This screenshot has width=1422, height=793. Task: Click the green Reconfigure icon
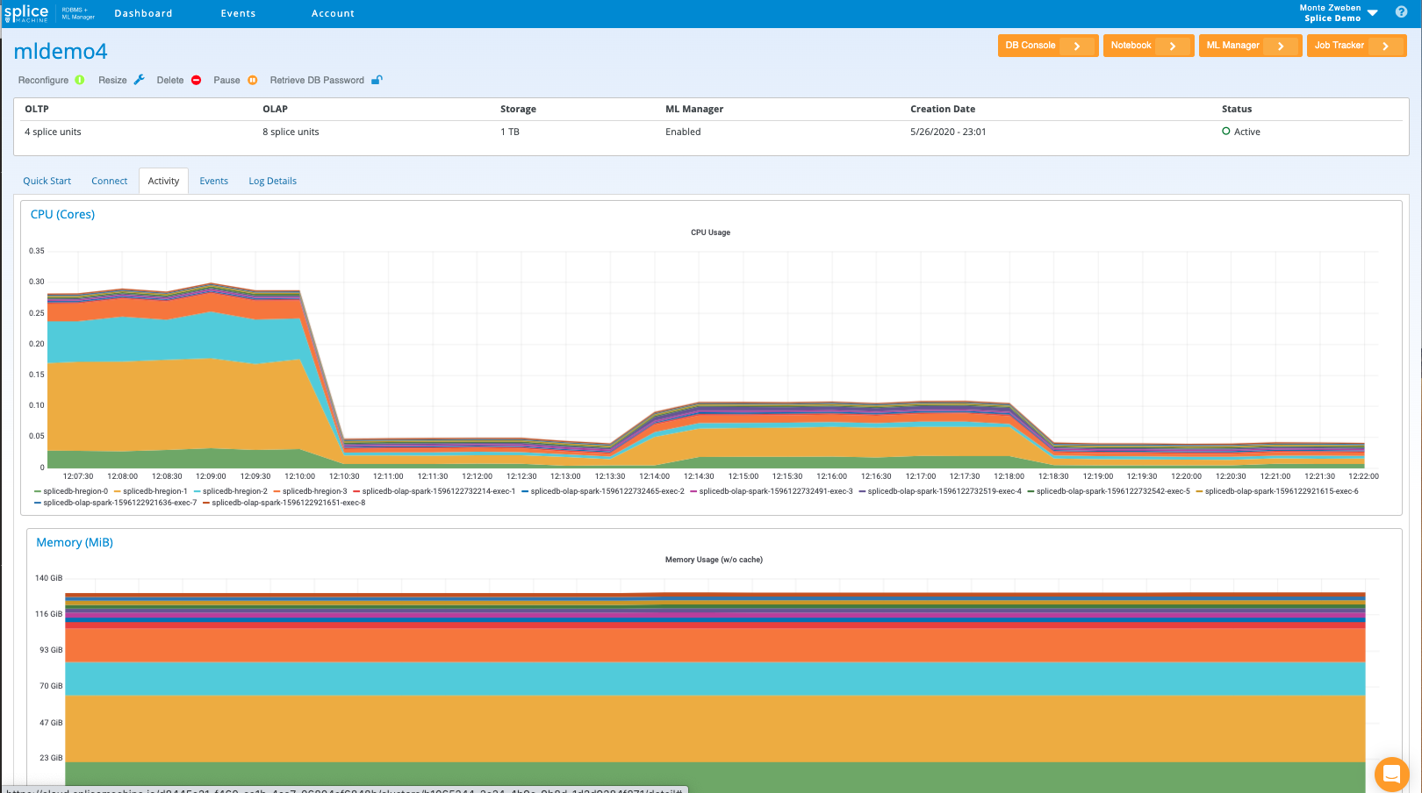click(80, 80)
